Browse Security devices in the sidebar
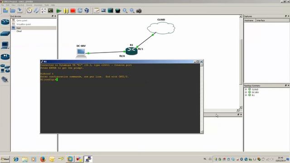This screenshot has width=290, height=163. 5,57
